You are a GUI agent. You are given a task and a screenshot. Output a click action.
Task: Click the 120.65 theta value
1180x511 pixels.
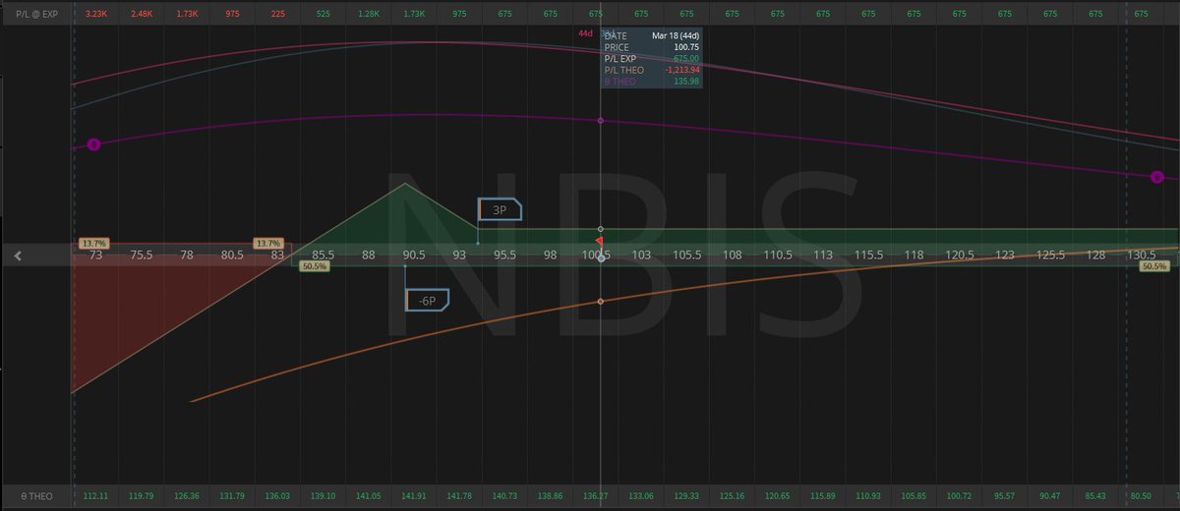[778, 497]
